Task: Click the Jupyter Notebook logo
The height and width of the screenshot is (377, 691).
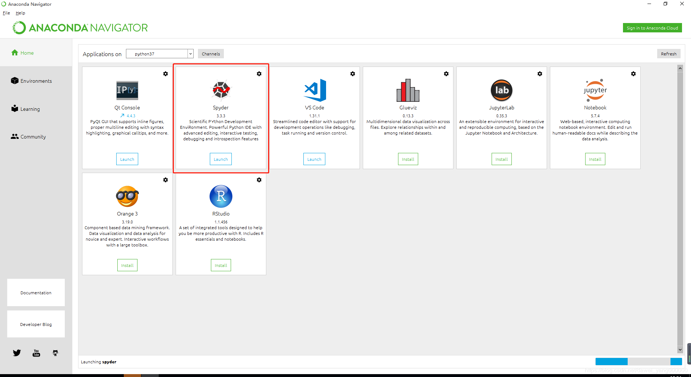Action: point(595,90)
